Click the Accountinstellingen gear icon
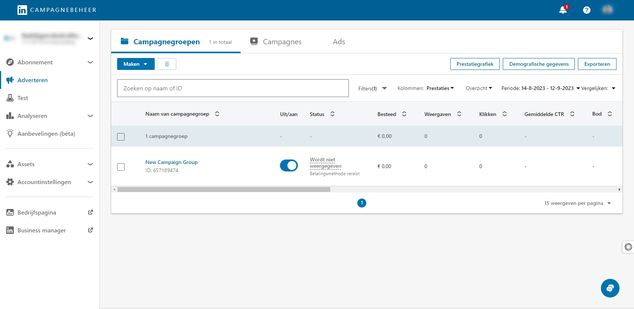634x309 pixels. [10, 182]
